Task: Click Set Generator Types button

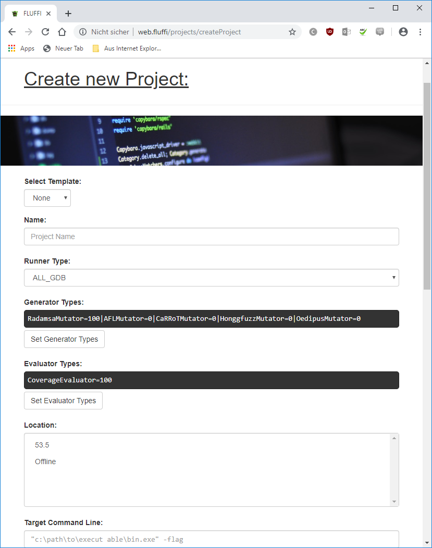Action: [64, 339]
